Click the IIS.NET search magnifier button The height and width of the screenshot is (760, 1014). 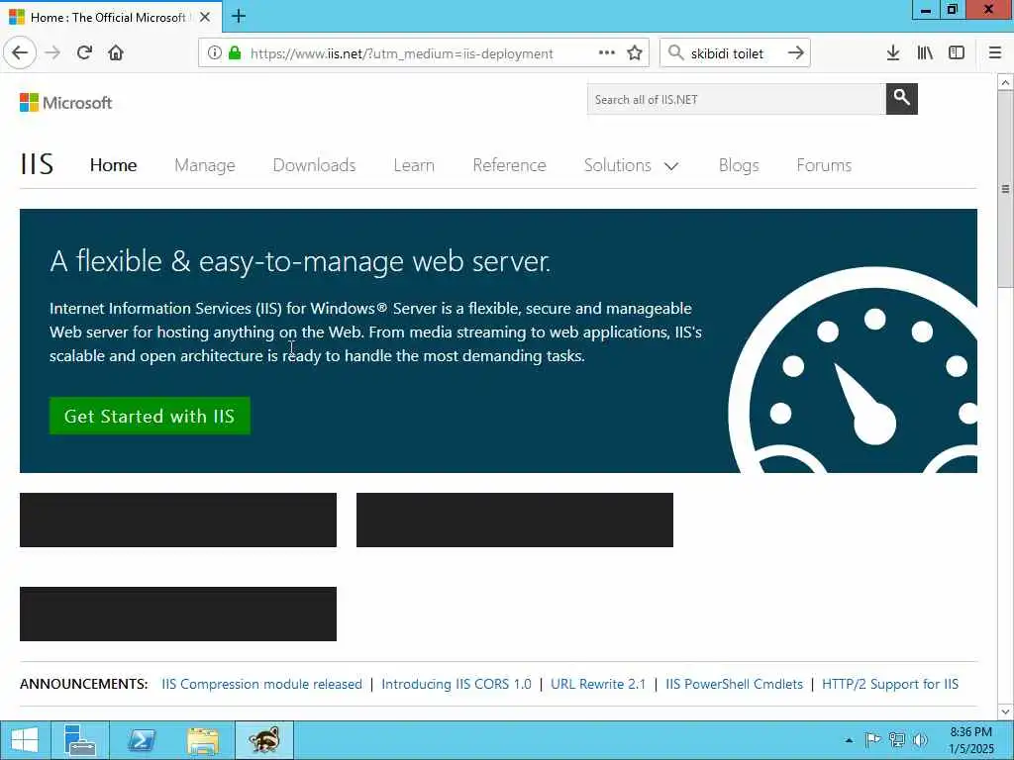(901, 99)
